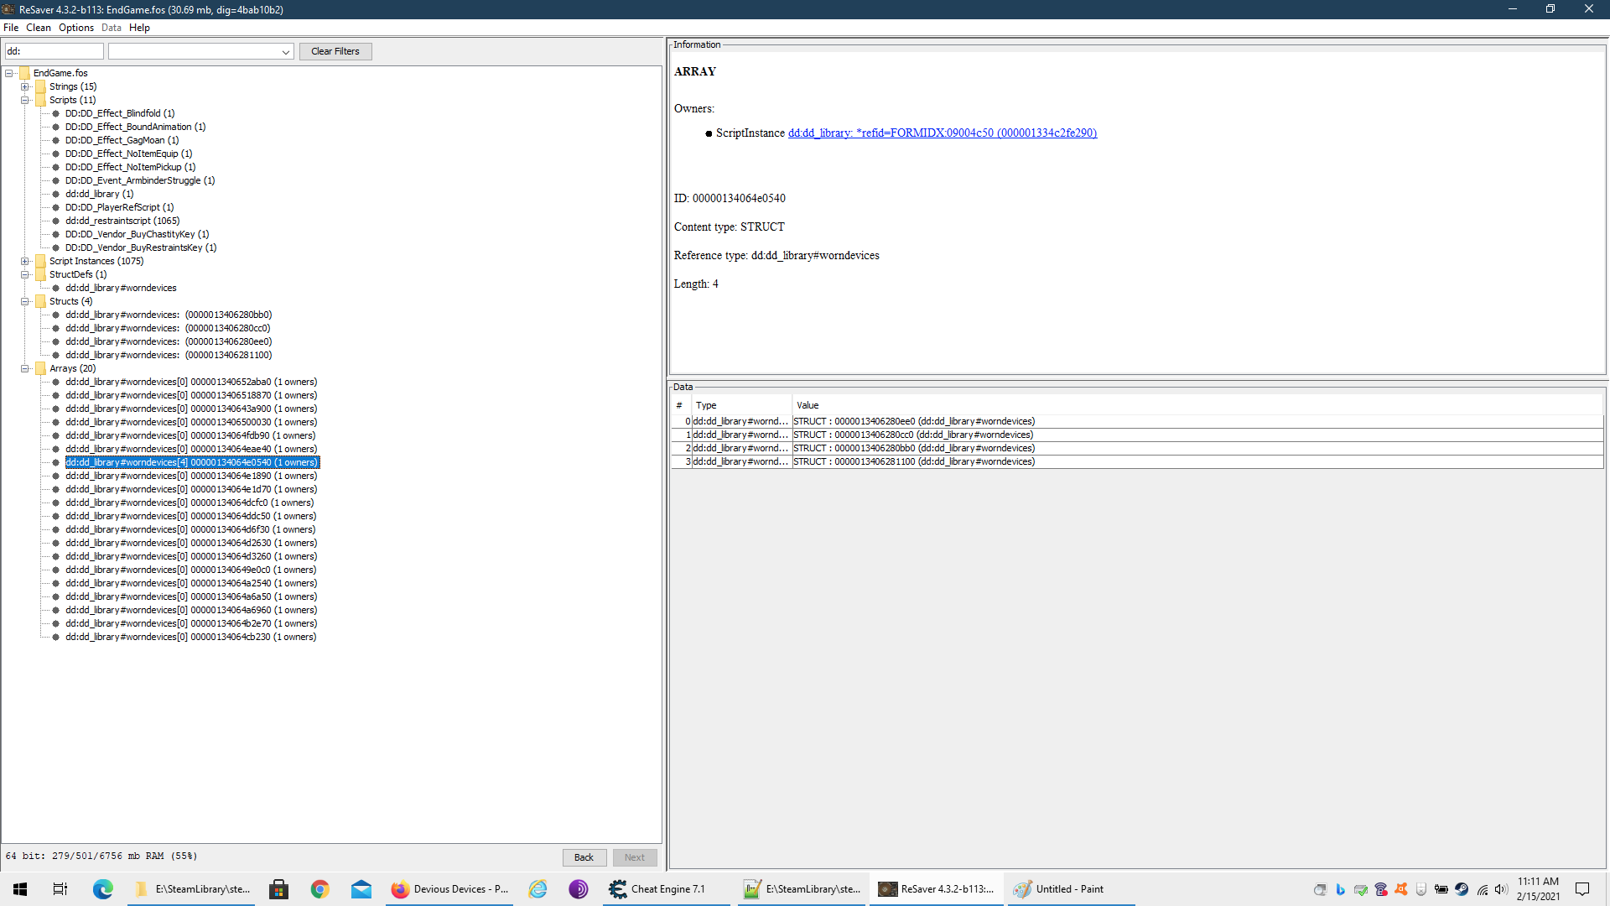Select data row 3 STRUCT ending 281100

[1137, 461]
